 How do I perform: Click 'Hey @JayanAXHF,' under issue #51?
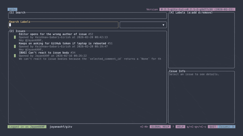point(31,50)
